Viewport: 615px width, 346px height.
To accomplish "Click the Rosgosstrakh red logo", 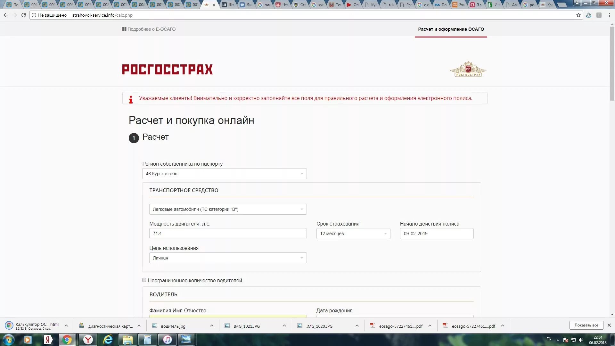I will [167, 70].
